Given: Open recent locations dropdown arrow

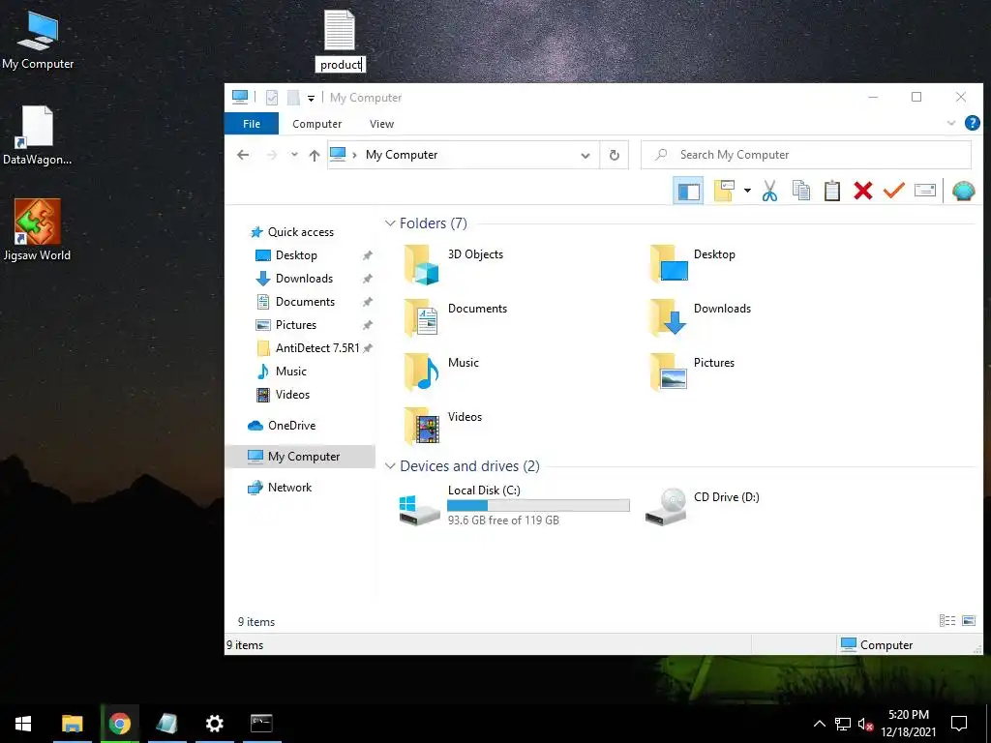Looking at the screenshot, I should [294, 155].
